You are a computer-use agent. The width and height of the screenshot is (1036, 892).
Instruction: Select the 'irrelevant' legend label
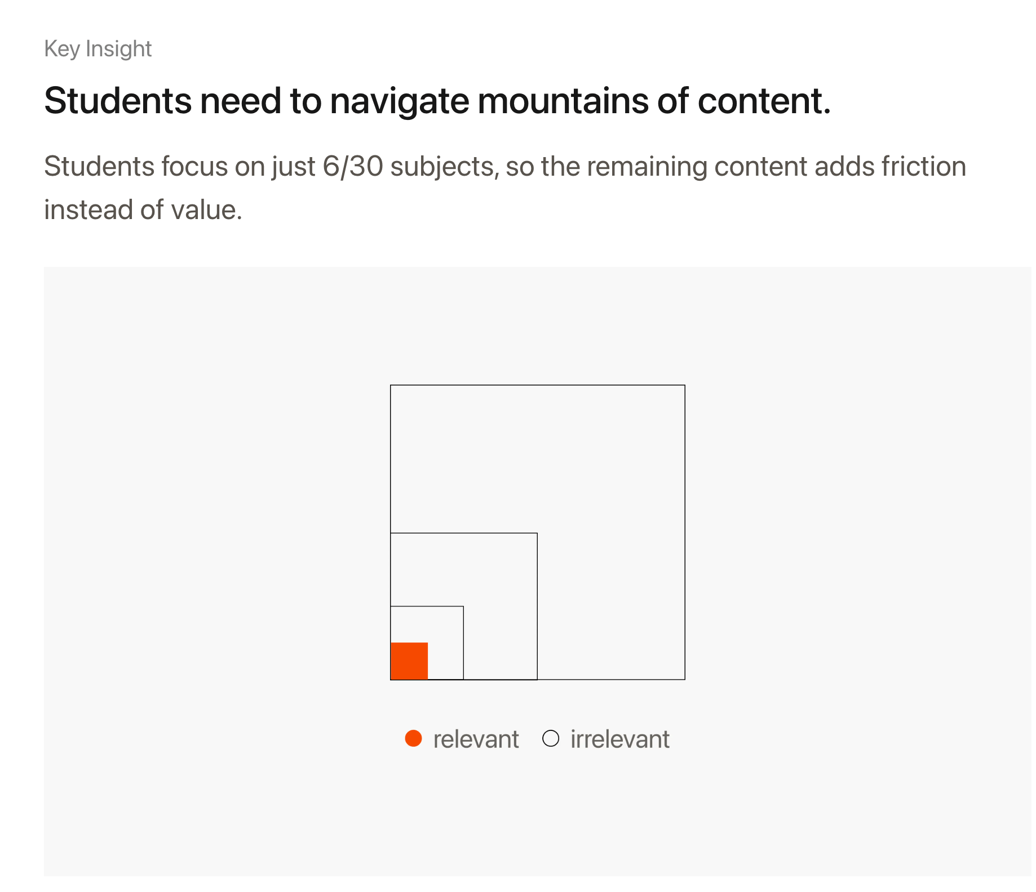tap(619, 739)
